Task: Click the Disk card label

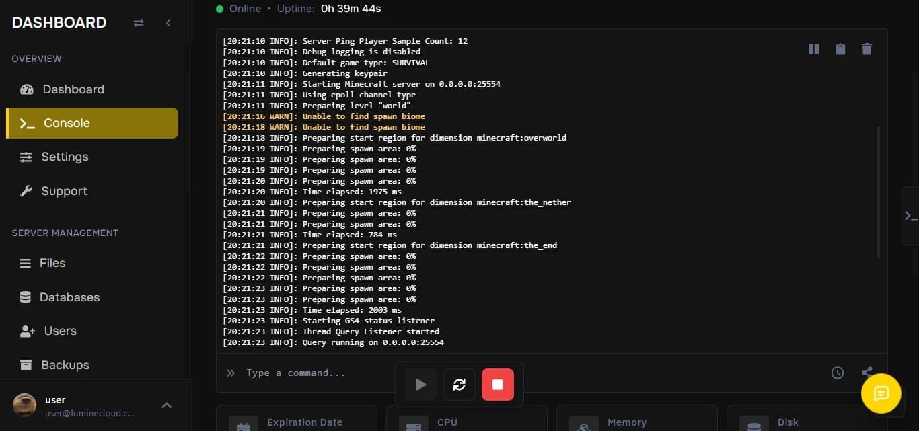Action: tap(788, 422)
